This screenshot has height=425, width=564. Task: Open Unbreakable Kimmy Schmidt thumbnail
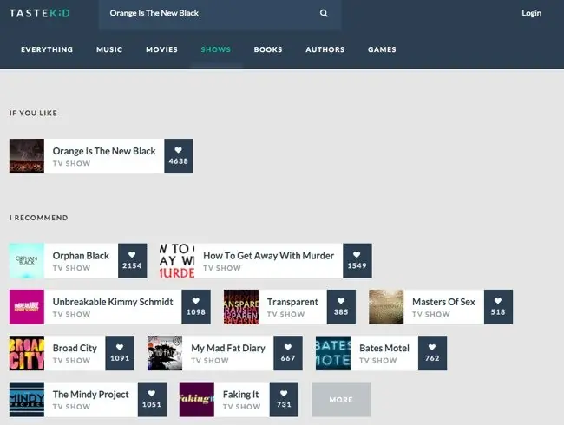pyautogui.click(x=27, y=307)
